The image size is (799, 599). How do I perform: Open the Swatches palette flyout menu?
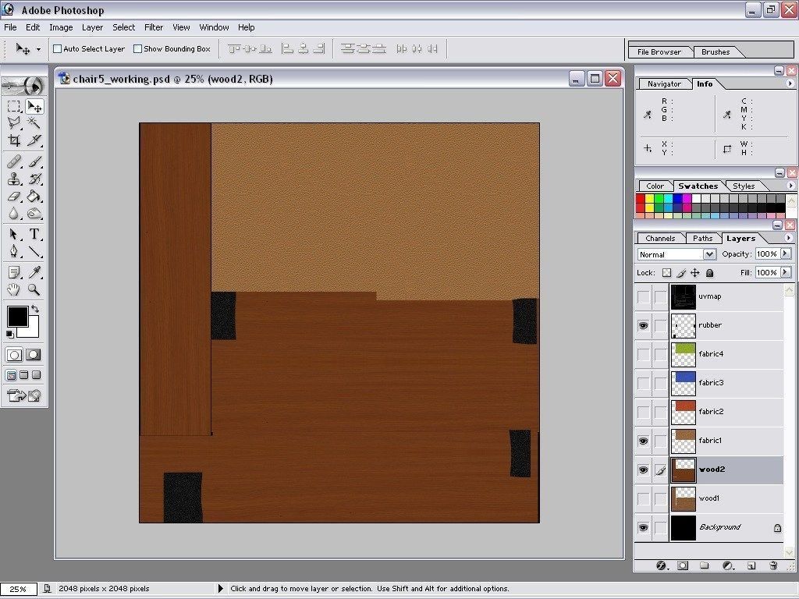tap(790, 186)
